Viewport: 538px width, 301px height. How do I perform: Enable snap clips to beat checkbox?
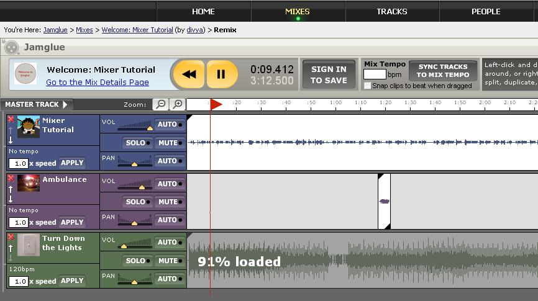pos(368,86)
